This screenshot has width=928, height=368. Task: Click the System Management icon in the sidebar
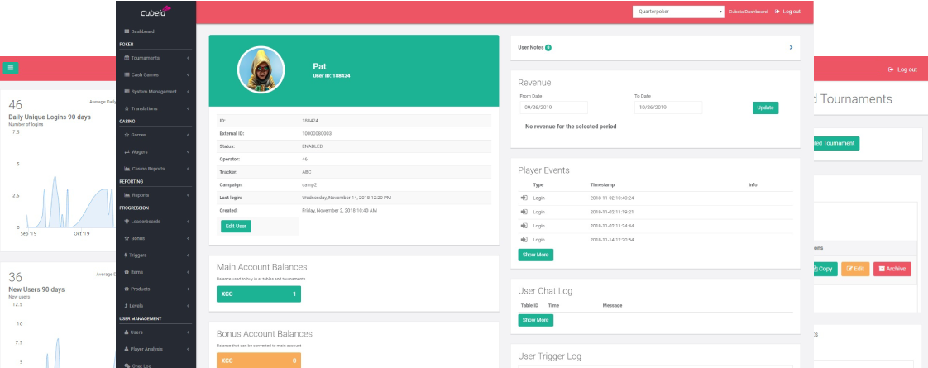127,92
